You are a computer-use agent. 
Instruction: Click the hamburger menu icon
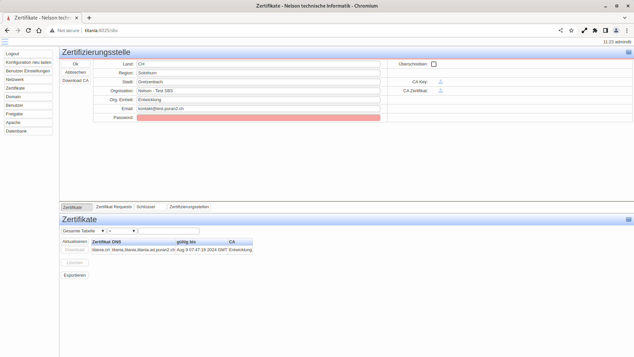[5, 42]
